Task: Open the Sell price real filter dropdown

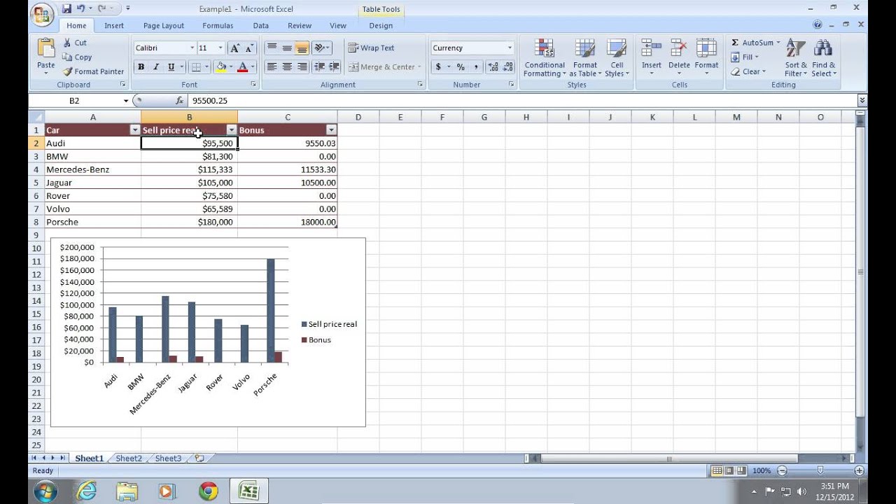Action: point(232,130)
